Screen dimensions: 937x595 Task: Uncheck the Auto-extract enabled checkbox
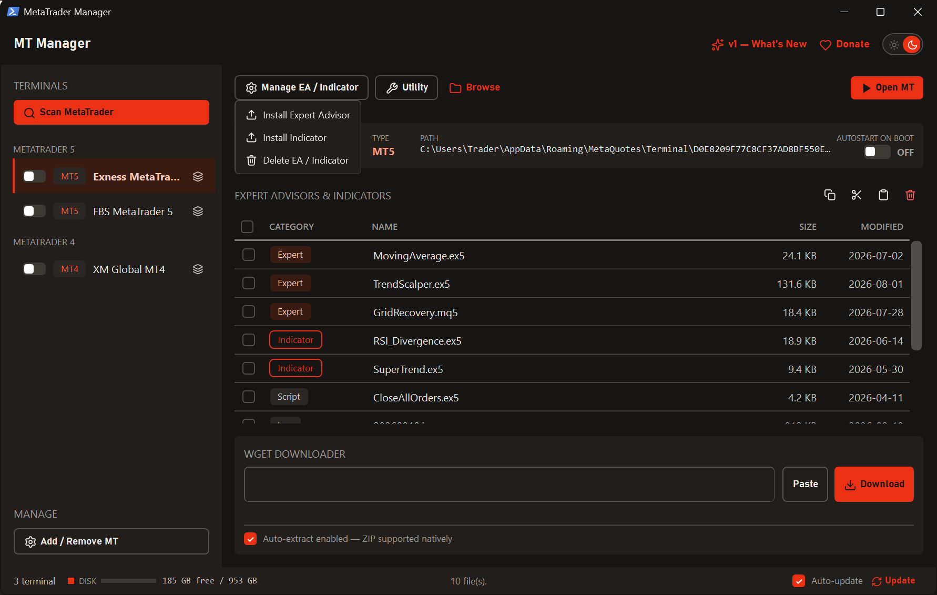click(250, 539)
